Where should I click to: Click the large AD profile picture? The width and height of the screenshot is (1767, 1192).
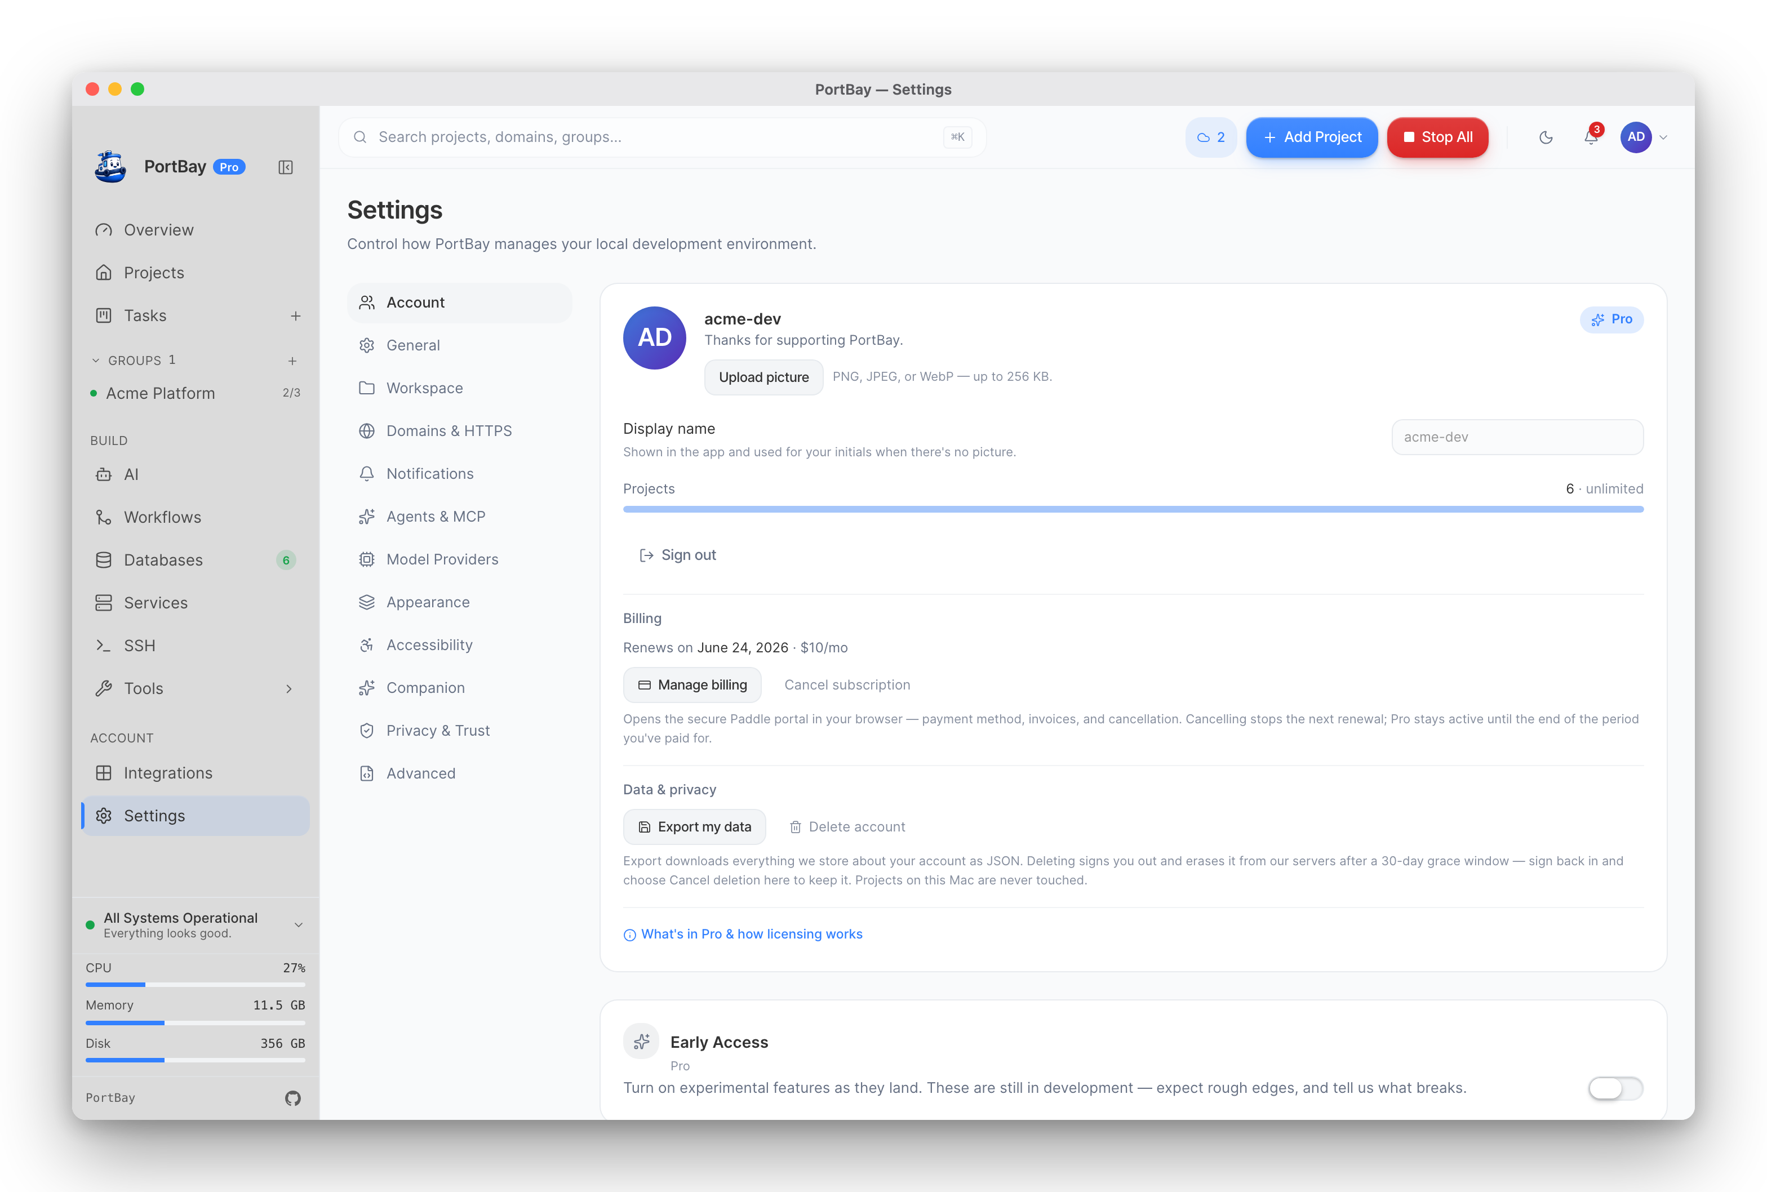(655, 339)
